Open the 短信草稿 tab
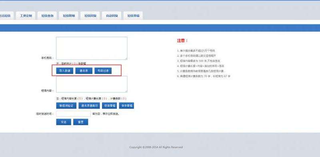Image resolution: width=320 pixels, height=157 pixels. pyautogui.click(x=133, y=16)
